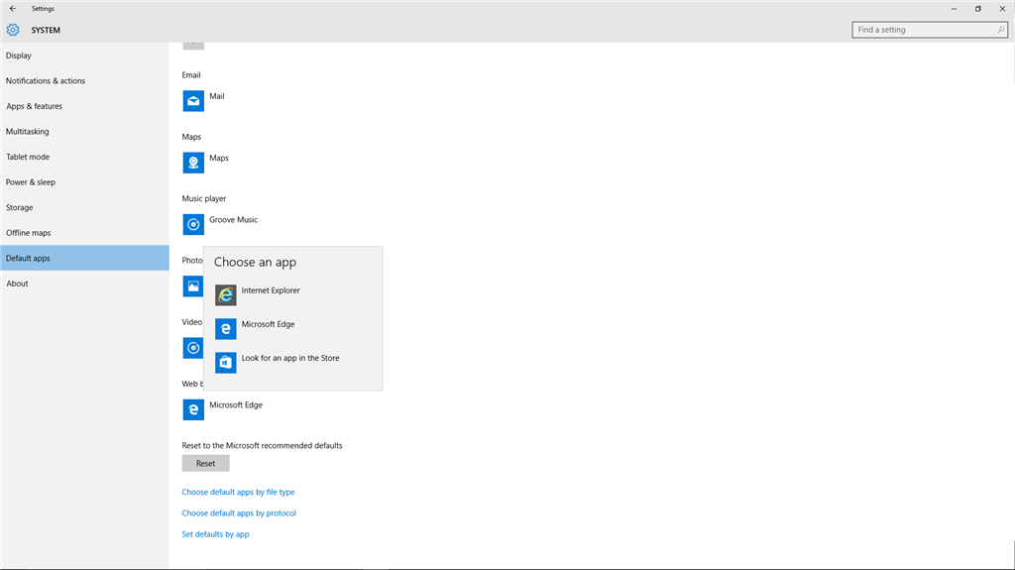Click Microsoft Edge label in popup
Screen dimensions: 1015x570
pos(268,324)
